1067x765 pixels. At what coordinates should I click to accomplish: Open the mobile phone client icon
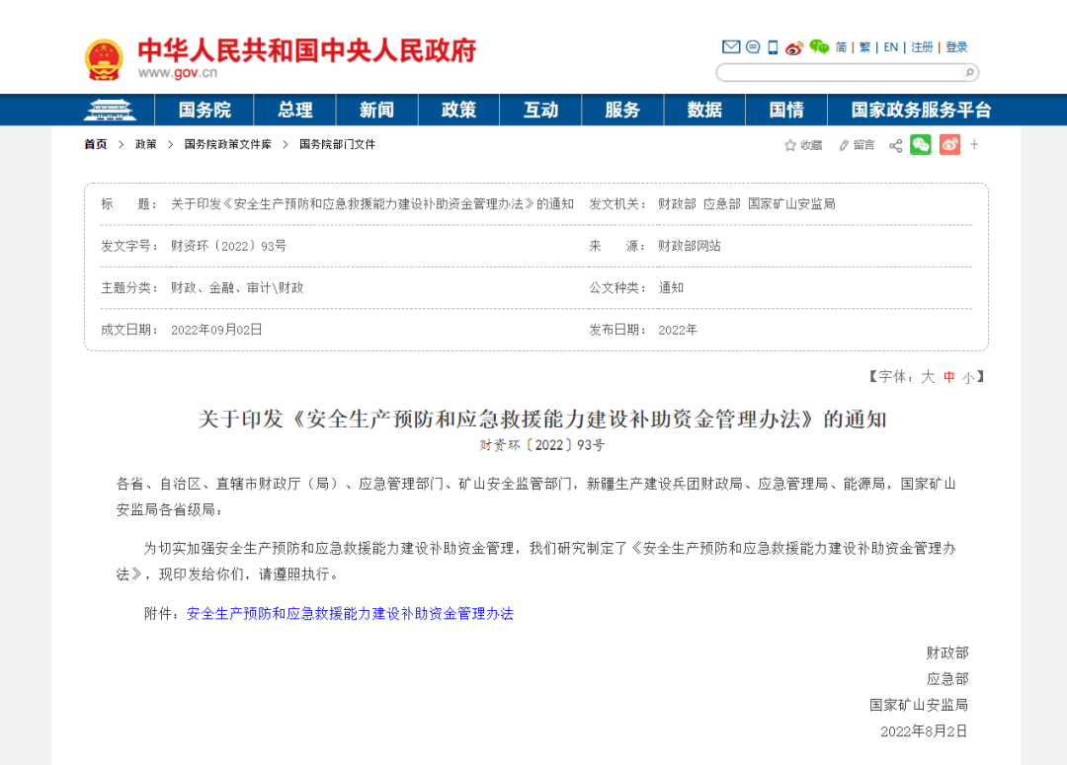pos(774,47)
